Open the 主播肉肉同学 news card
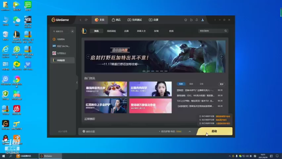The height and width of the screenshot is (159, 282). (x=151, y=89)
